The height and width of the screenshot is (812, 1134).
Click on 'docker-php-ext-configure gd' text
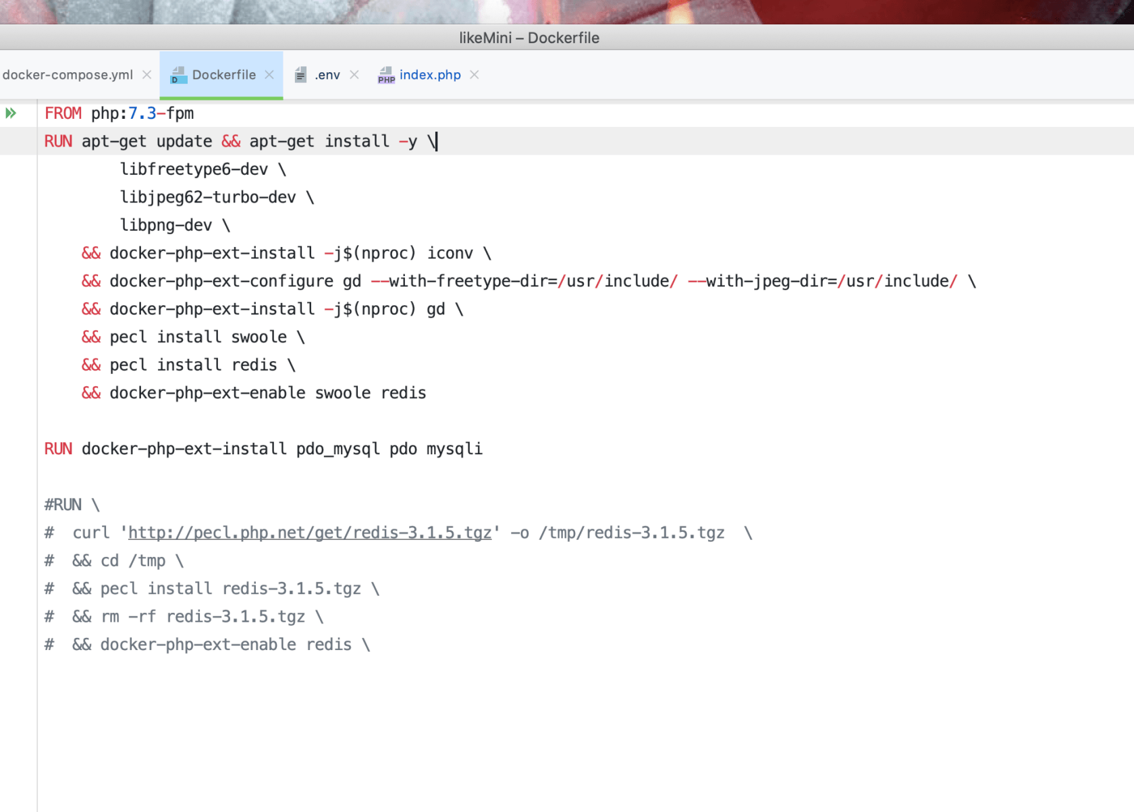coord(236,281)
